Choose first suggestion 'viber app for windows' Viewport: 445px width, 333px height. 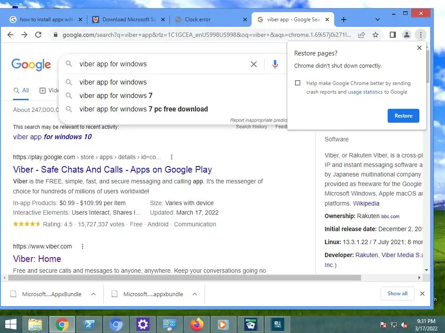[x=173, y=82]
